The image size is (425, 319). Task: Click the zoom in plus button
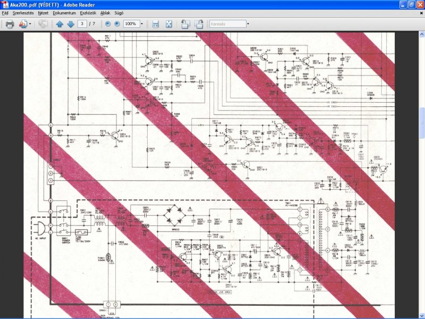tap(117, 24)
